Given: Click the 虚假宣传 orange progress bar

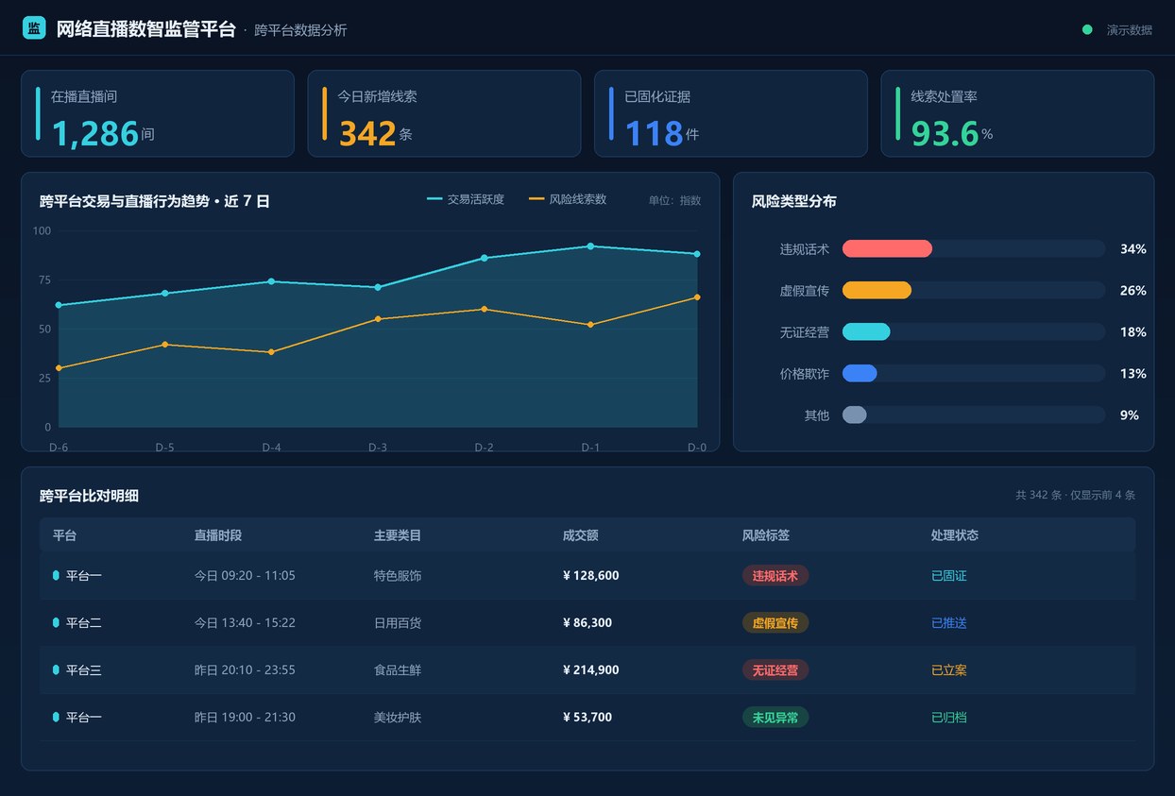Looking at the screenshot, I should click(877, 290).
